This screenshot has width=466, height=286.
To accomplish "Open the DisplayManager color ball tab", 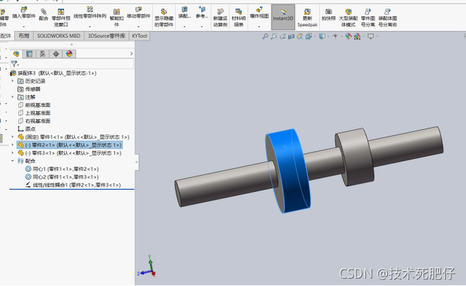I will click(x=69, y=54).
